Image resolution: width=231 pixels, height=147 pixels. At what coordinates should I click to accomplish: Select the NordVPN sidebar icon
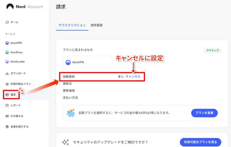7,43
